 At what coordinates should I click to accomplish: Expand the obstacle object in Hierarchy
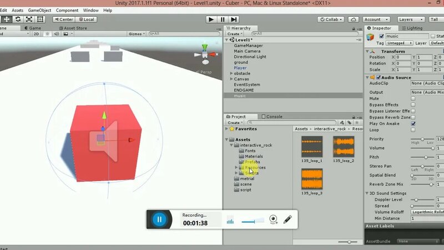click(x=231, y=73)
